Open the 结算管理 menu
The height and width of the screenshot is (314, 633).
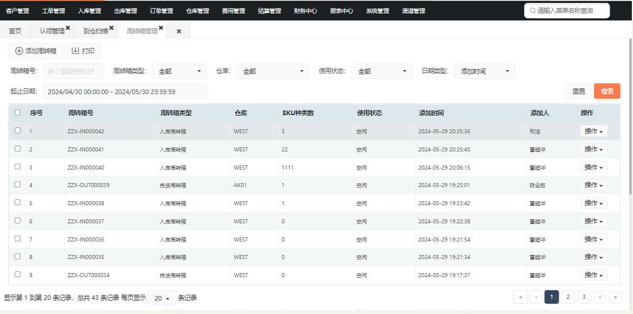[270, 11]
